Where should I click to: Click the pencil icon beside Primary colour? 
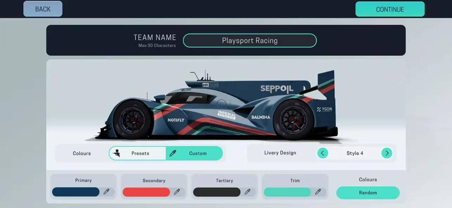coord(106,192)
